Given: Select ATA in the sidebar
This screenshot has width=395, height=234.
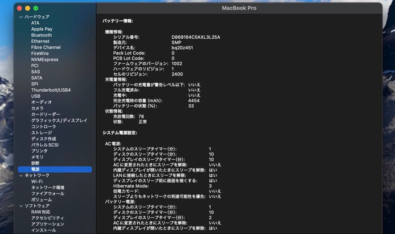Looking at the screenshot, I should 35,23.
